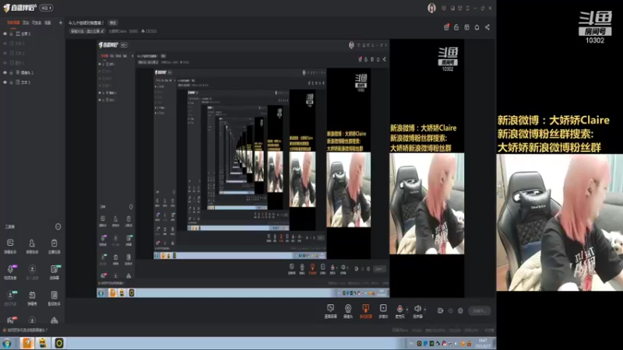Select the 文本 2 layer row
Viewport: 623px width, 350px height.
click(32, 53)
